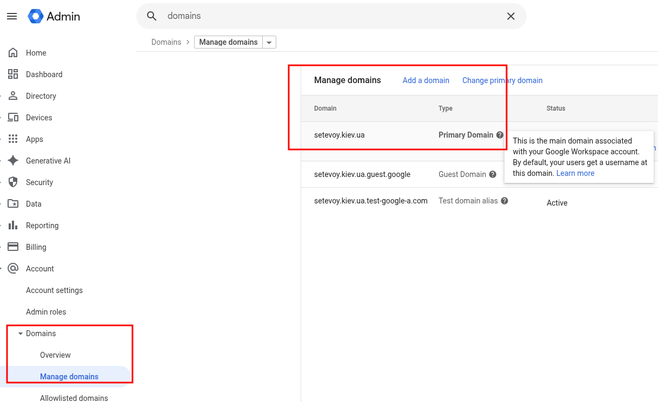The height and width of the screenshot is (402, 658).
Task: Collapse the Domains tree section
Action: click(21, 333)
